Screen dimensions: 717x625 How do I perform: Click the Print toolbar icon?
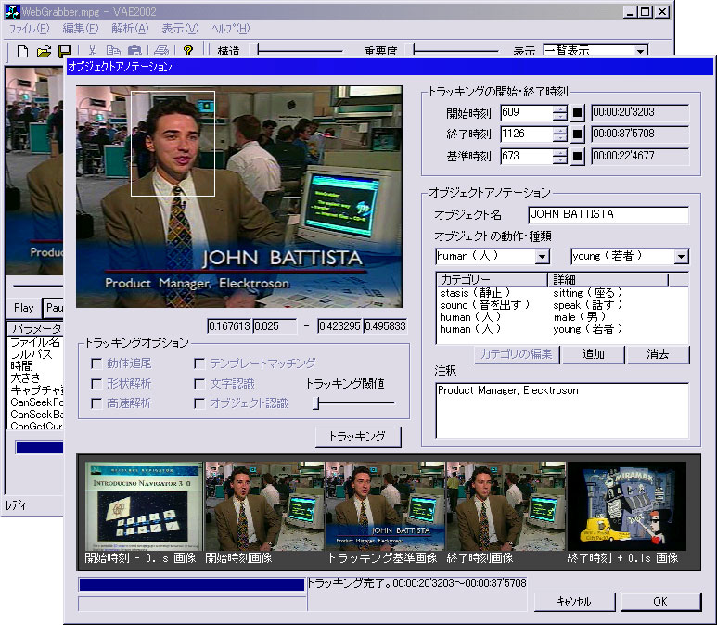tap(162, 51)
